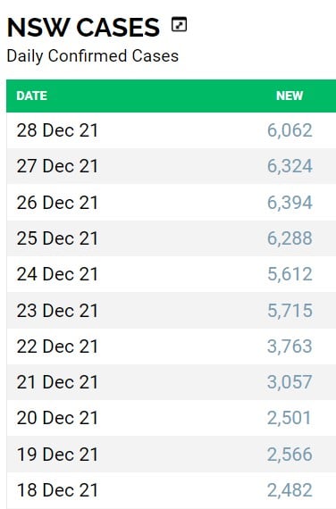Select the 25 Dec 21 date row

click(x=172, y=238)
